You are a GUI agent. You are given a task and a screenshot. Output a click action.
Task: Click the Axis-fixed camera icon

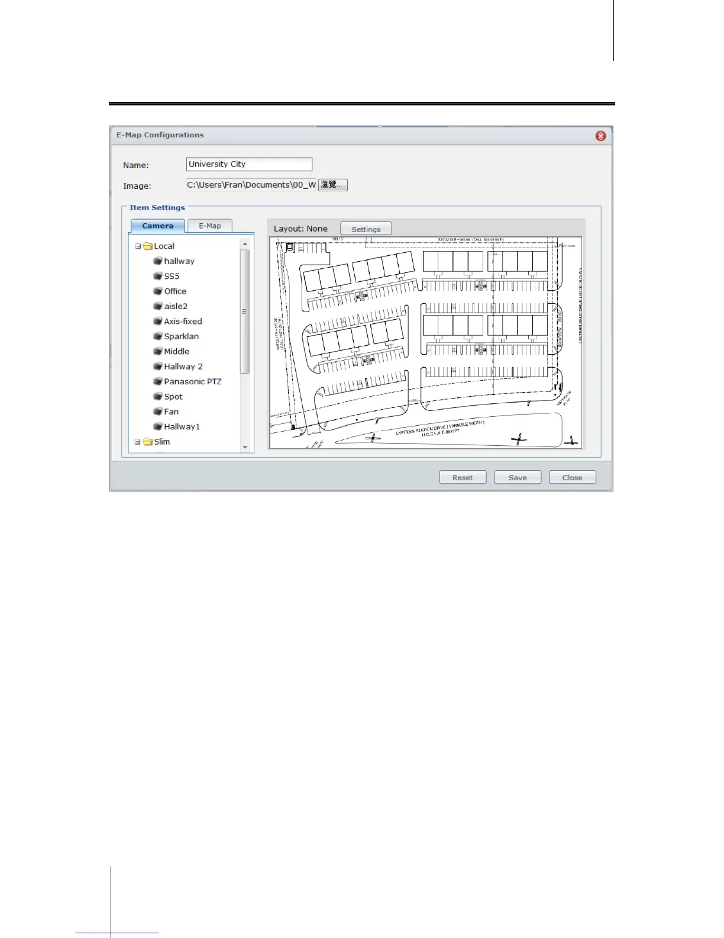(x=157, y=321)
